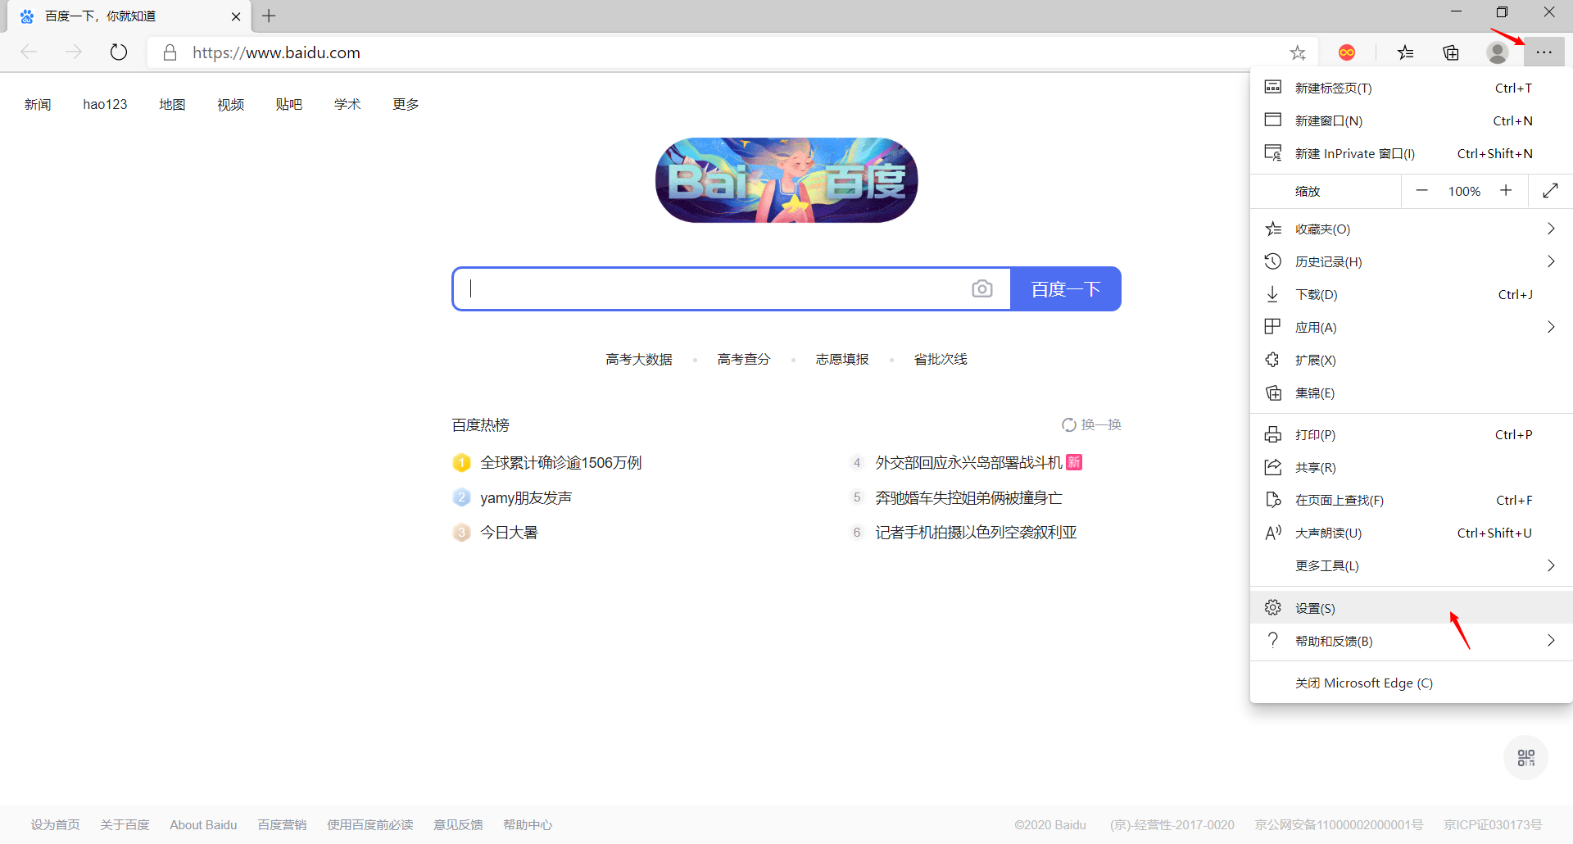Open hot item yamy朋友发声

(526, 497)
